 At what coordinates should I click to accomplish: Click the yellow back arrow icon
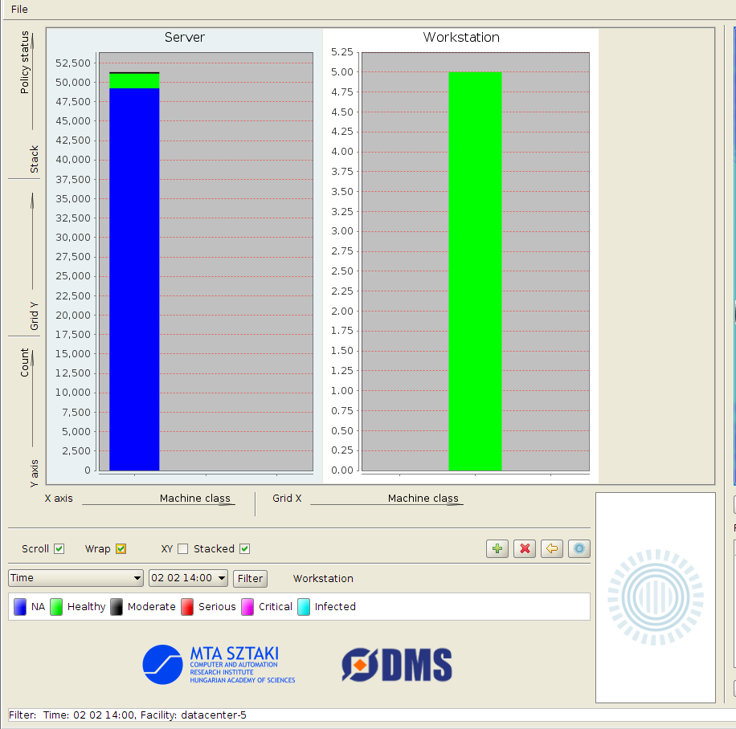pos(552,548)
